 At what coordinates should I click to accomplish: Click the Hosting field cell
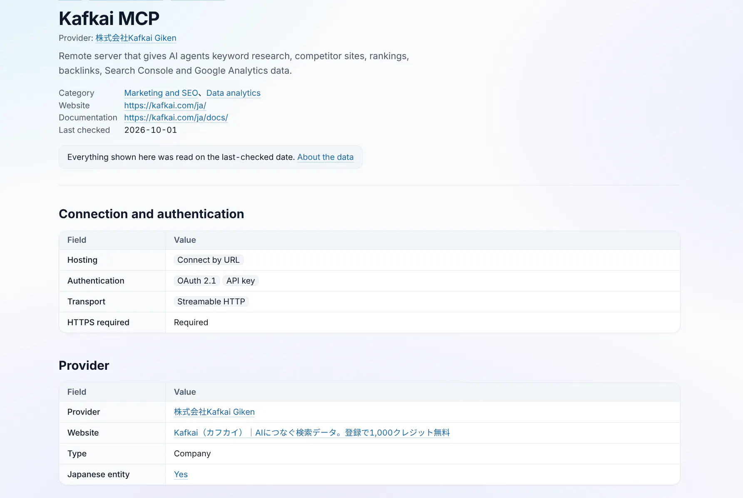112,260
